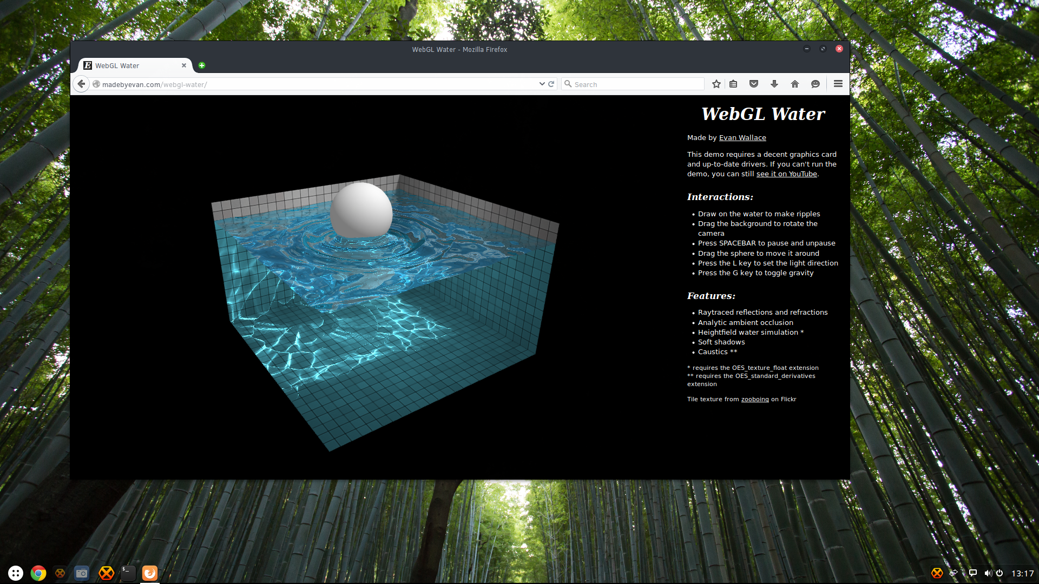Switch to Firefox in the taskbar

(150, 573)
